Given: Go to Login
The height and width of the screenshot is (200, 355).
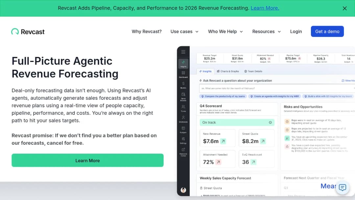Looking at the screenshot, I should point(296,32).
